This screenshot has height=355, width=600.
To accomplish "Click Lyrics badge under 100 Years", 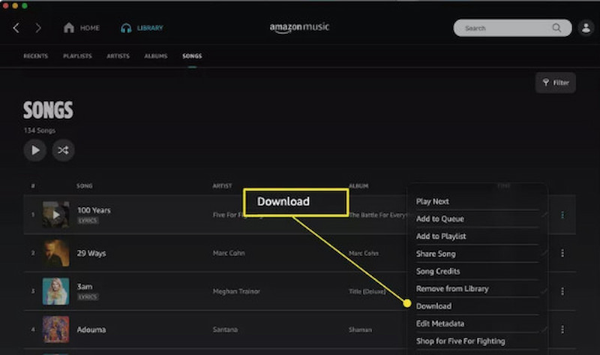I will (88, 221).
